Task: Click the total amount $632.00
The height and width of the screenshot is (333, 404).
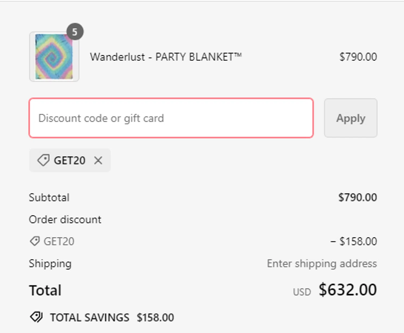Action: click(347, 290)
